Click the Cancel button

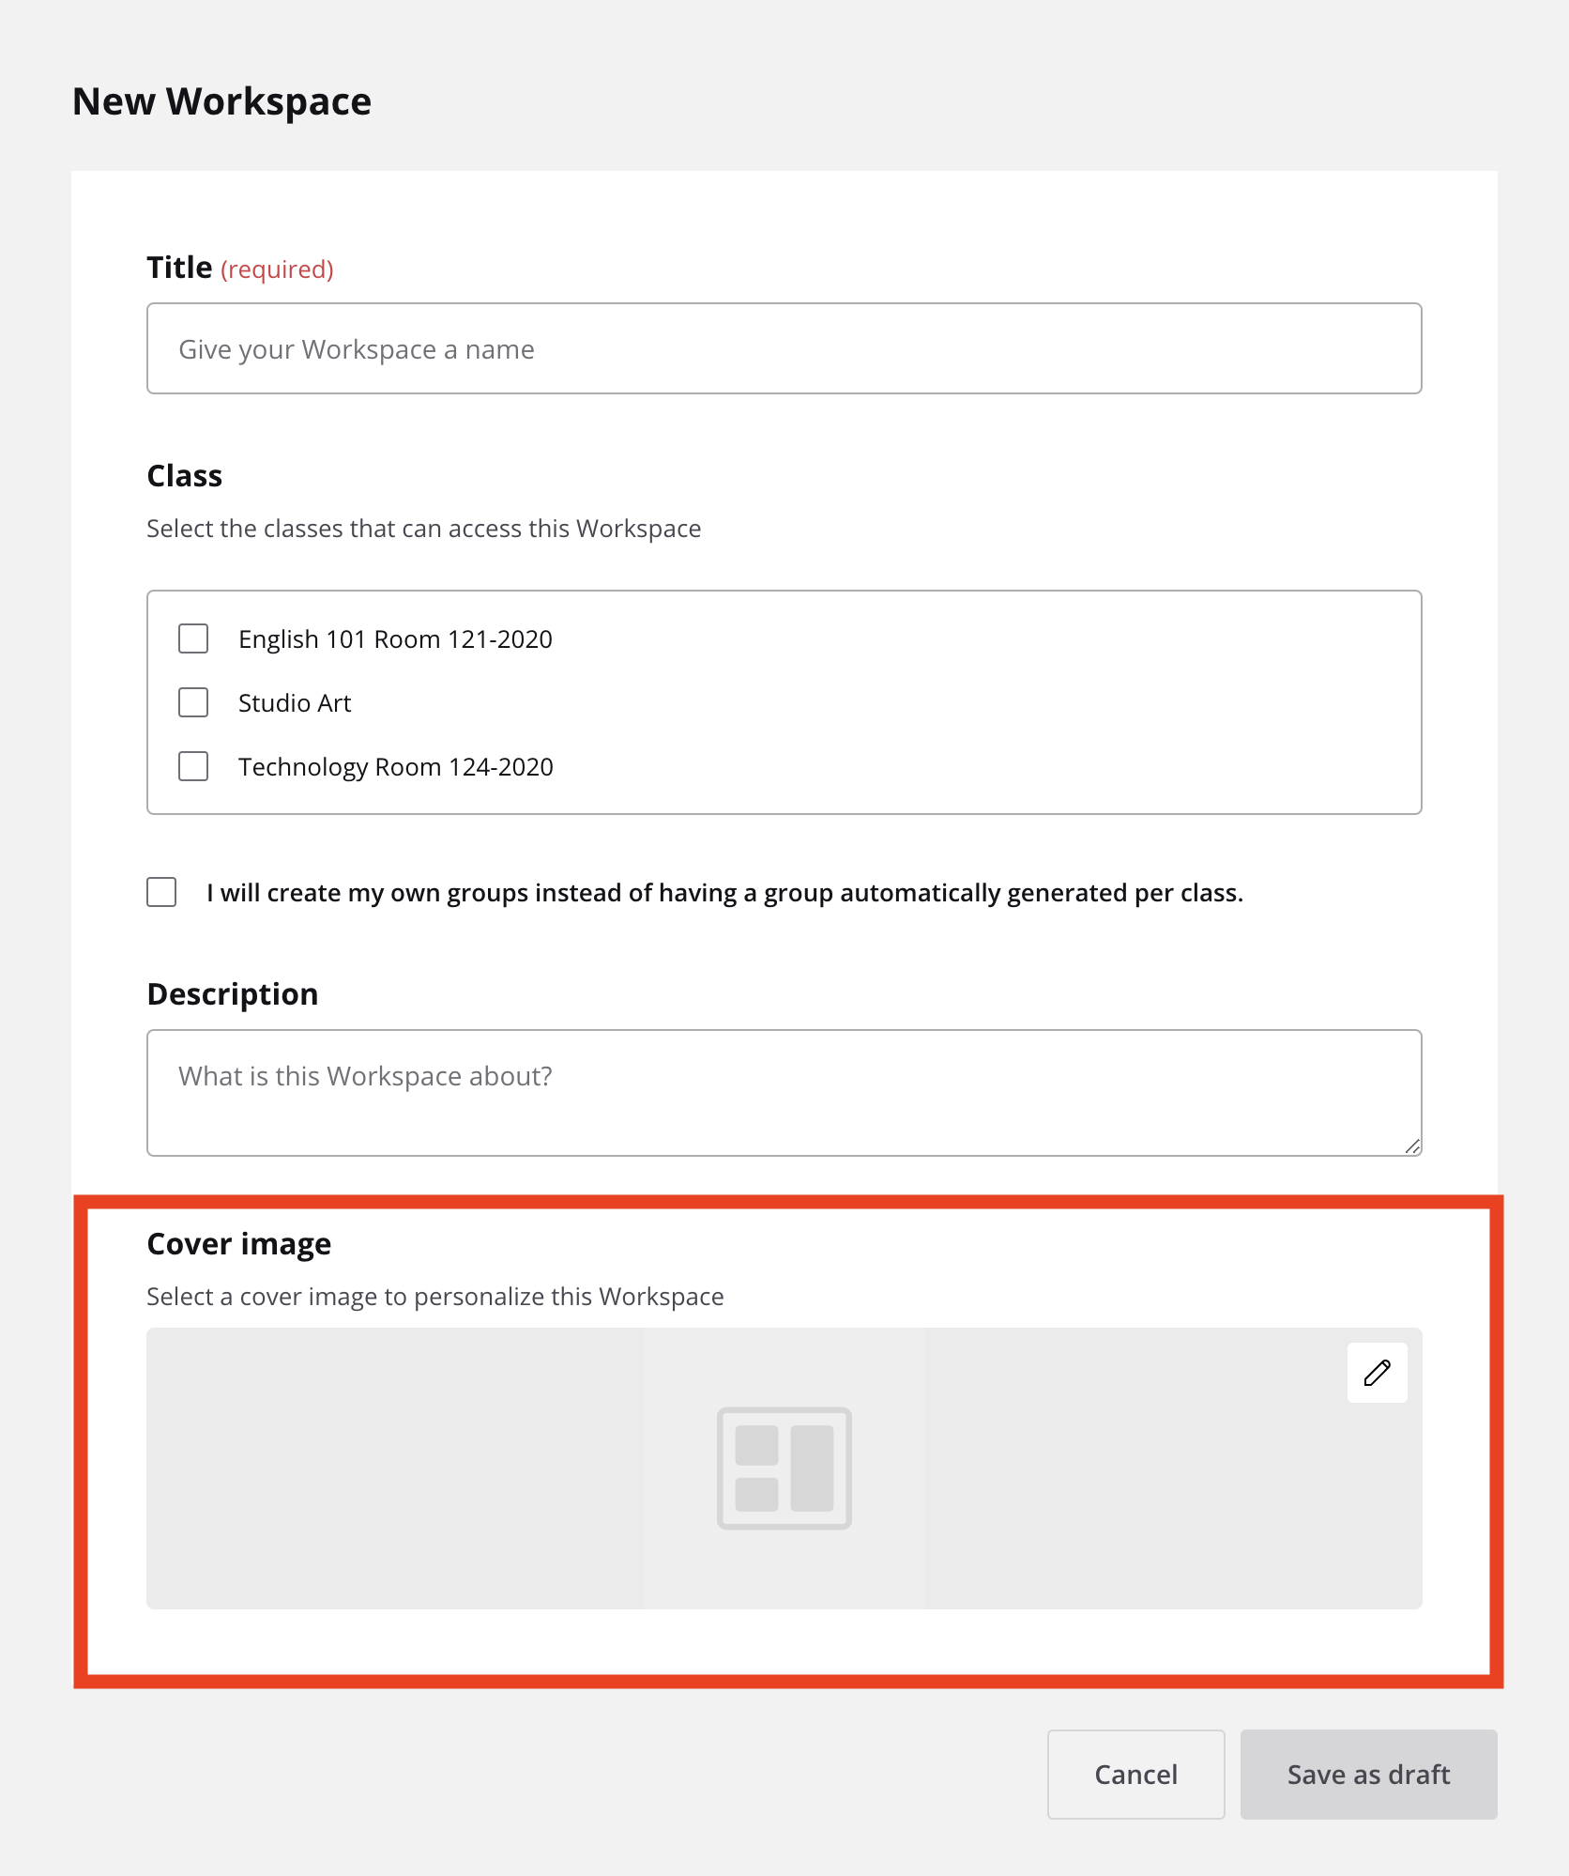1136,1775
